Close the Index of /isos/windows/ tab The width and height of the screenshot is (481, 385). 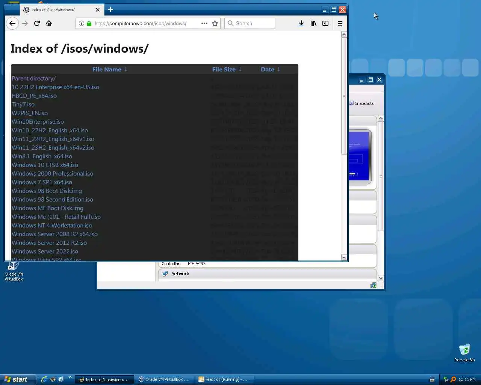[x=98, y=10]
